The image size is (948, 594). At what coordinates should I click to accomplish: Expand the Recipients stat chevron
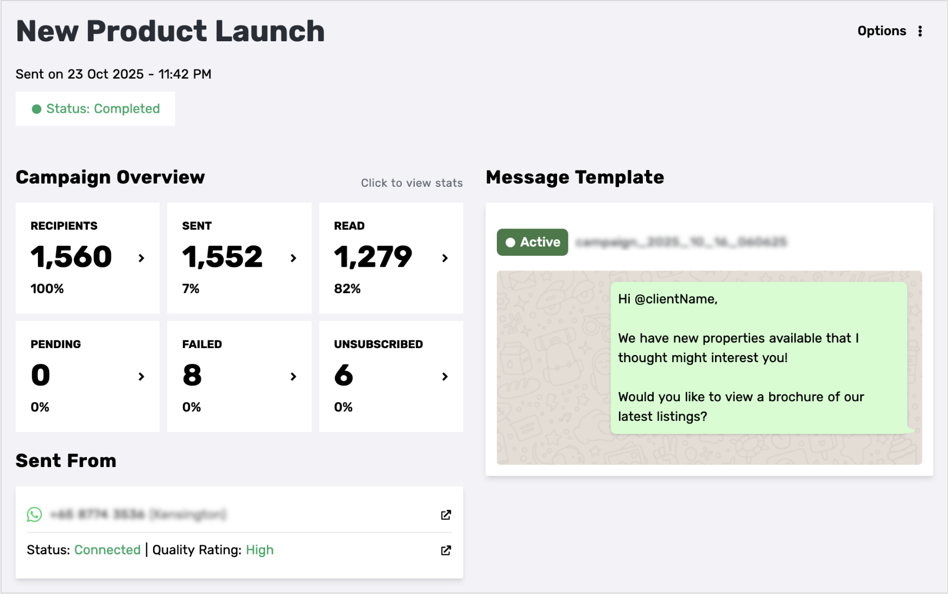[141, 258]
